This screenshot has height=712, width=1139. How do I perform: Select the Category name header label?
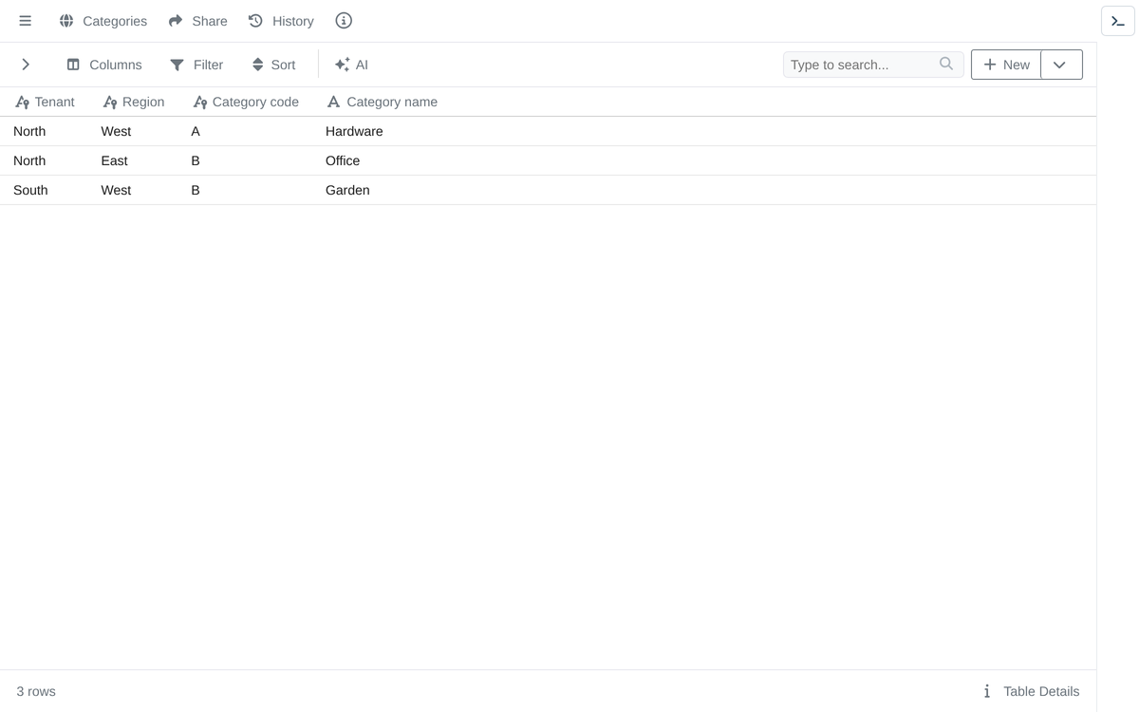coord(392,102)
